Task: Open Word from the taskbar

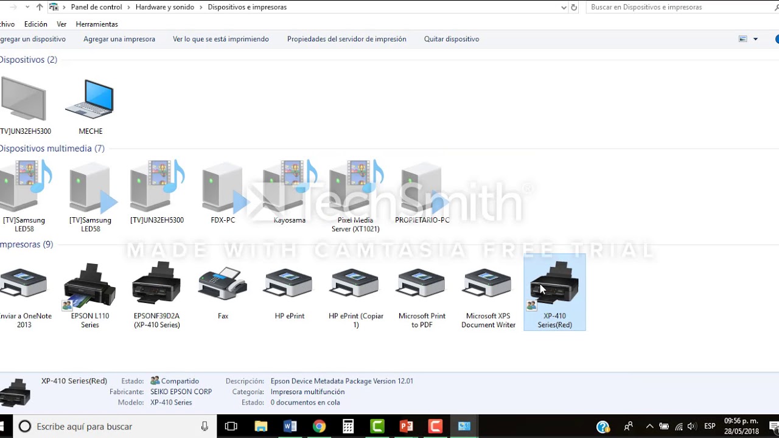Action: 290,426
